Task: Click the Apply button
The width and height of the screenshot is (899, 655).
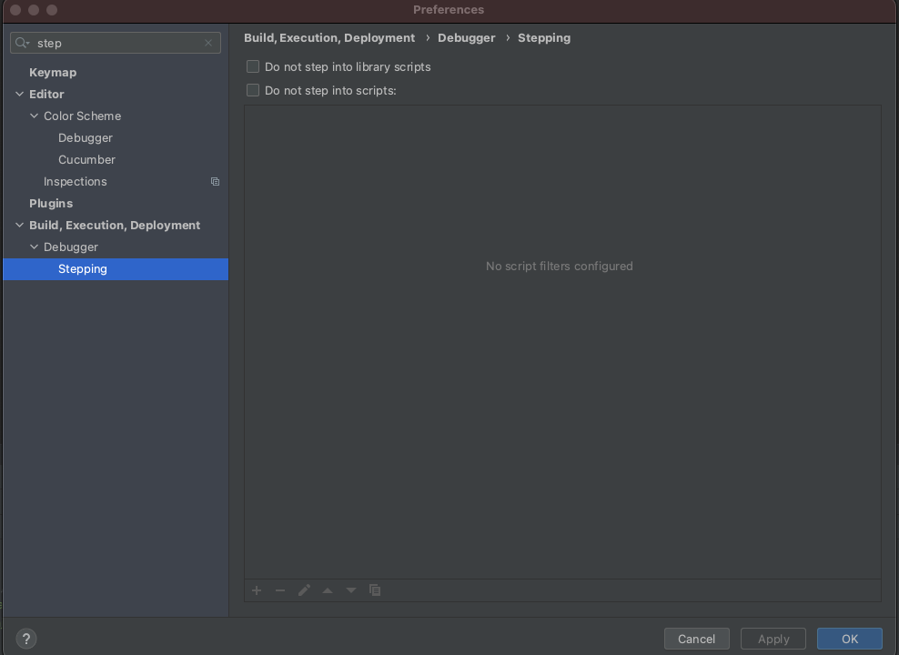Action: click(773, 639)
